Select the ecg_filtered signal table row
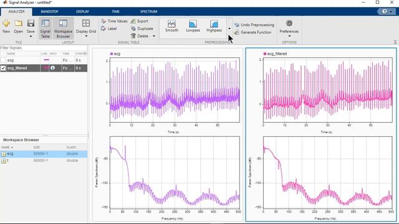 coord(44,68)
